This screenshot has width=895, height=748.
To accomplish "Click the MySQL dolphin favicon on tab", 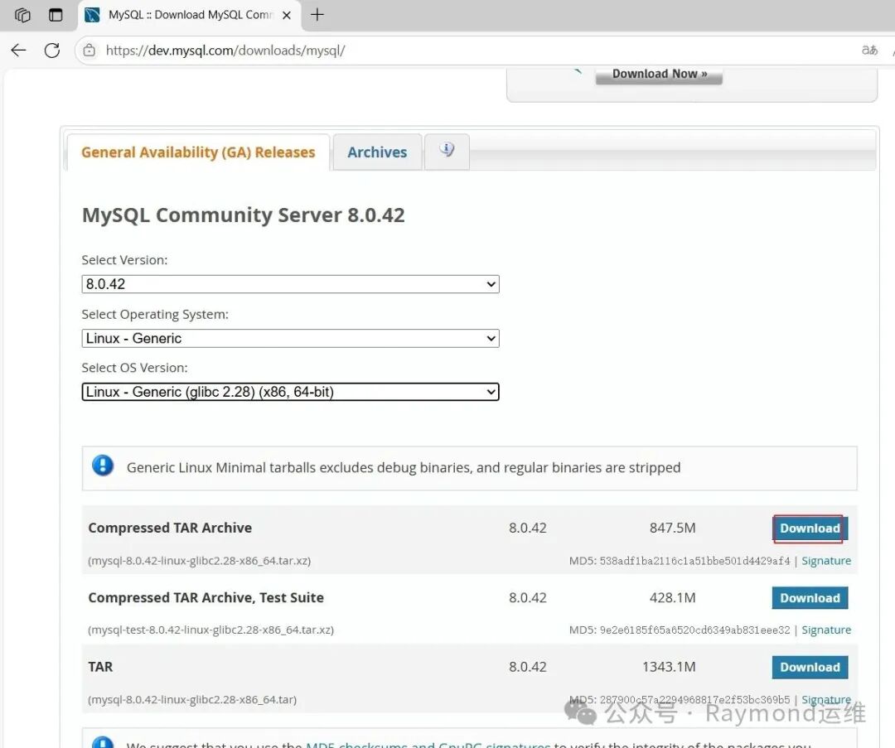I will pyautogui.click(x=92, y=15).
